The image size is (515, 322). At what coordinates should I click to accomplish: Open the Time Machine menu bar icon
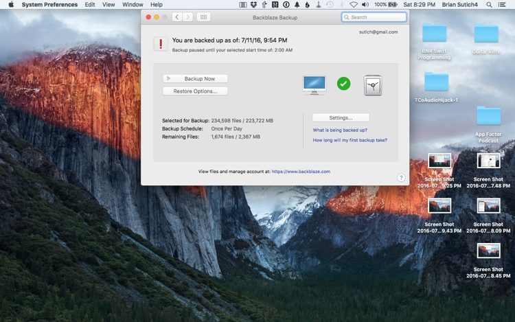(330, 5)
